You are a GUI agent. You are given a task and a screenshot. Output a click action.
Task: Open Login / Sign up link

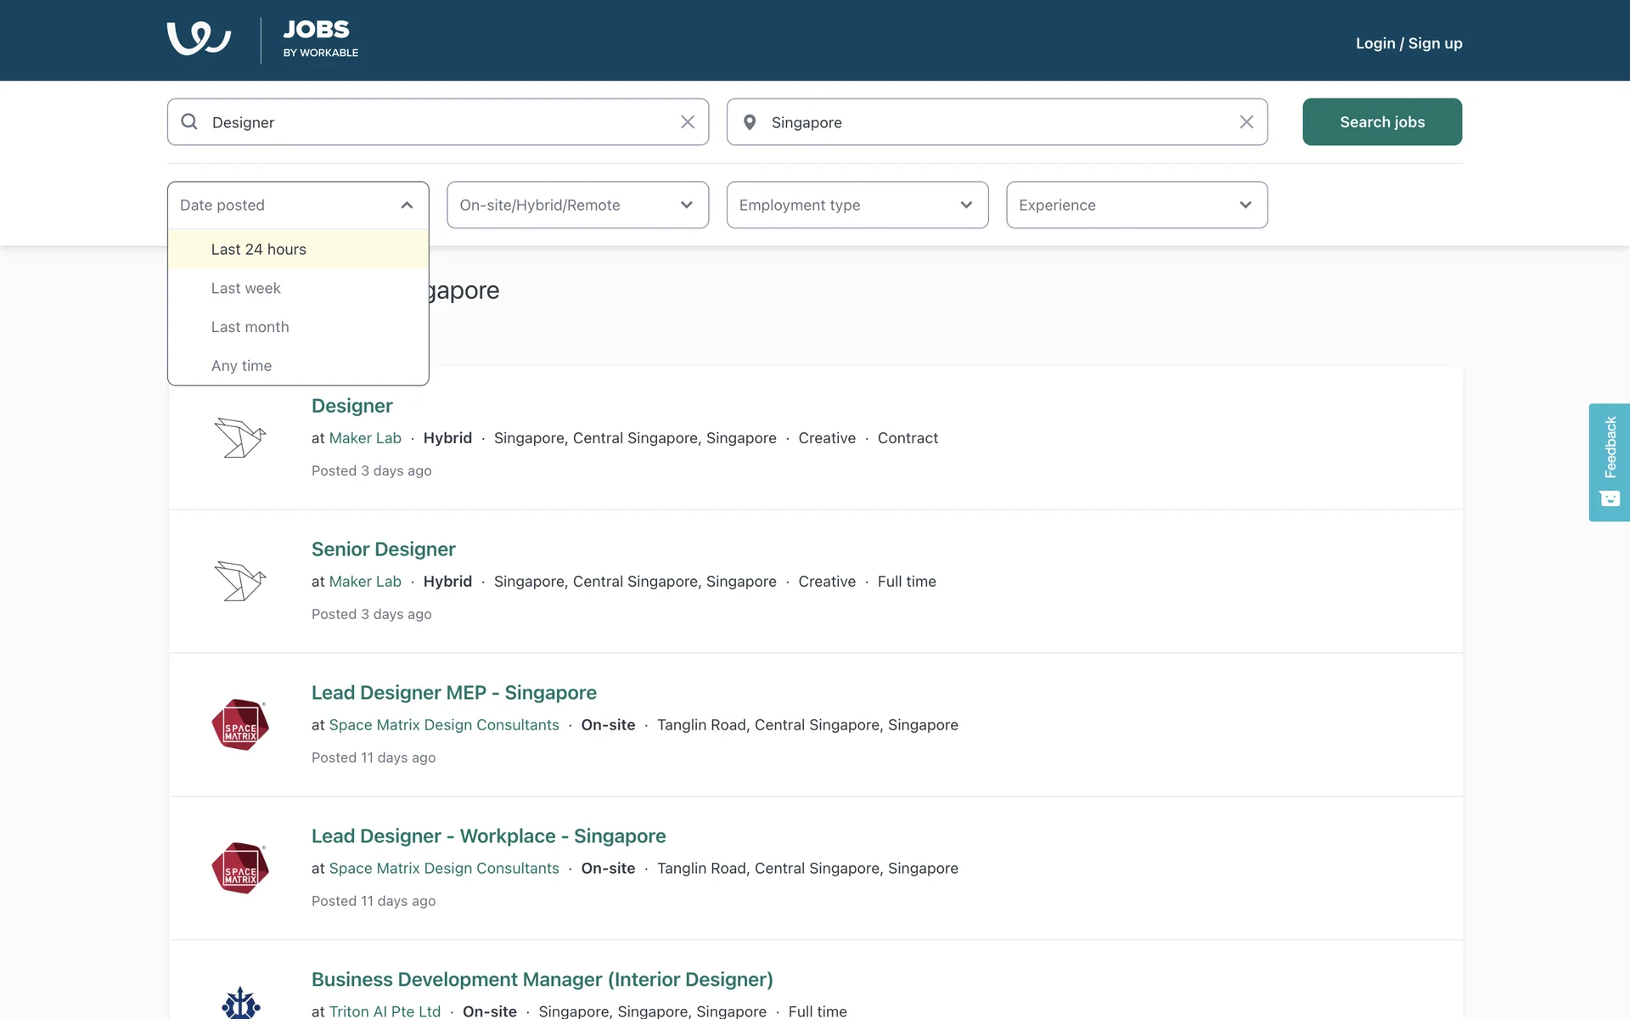coord(1408,43)
